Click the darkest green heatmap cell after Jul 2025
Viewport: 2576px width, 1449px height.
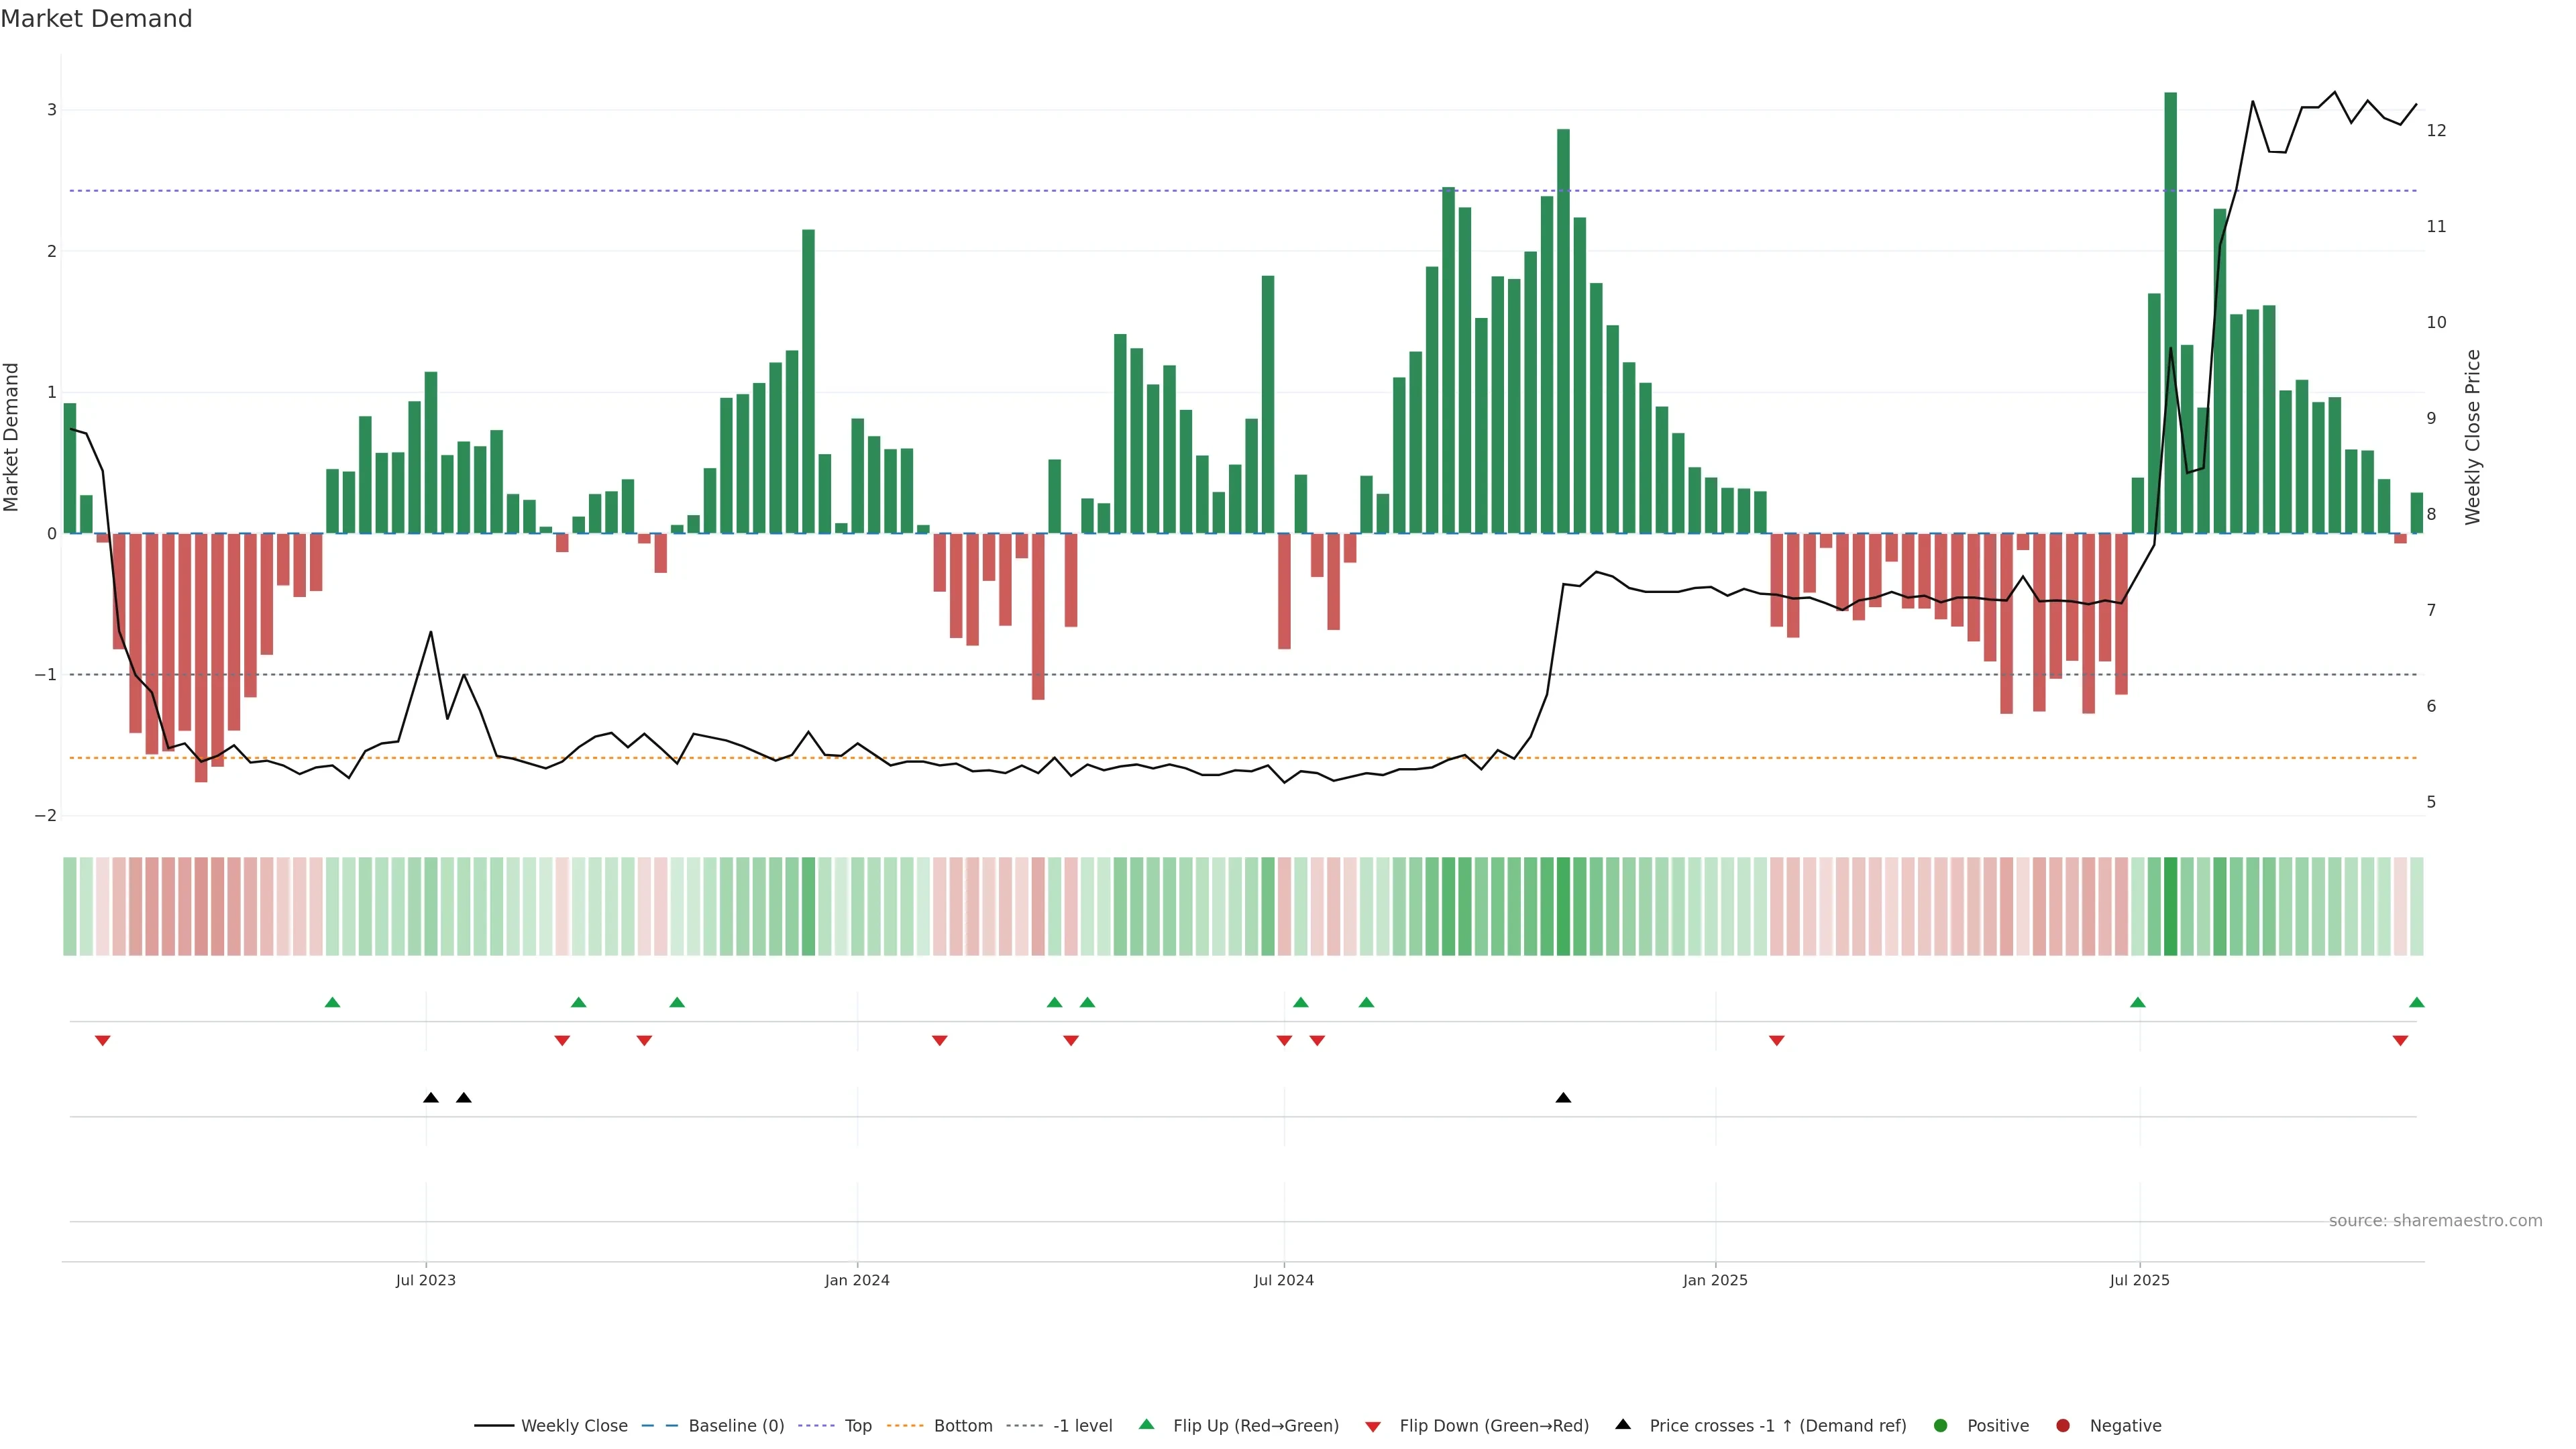[2170, 906]
